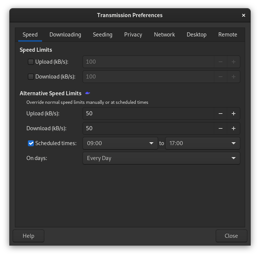Expand the Every Day dropdown

pyautogui.click(x=161, y=158)
